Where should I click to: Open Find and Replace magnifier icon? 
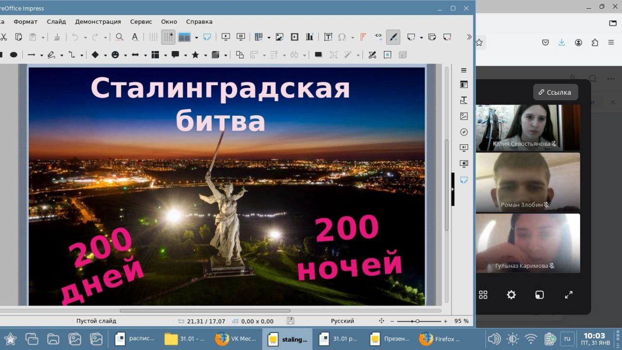(120, 37)
